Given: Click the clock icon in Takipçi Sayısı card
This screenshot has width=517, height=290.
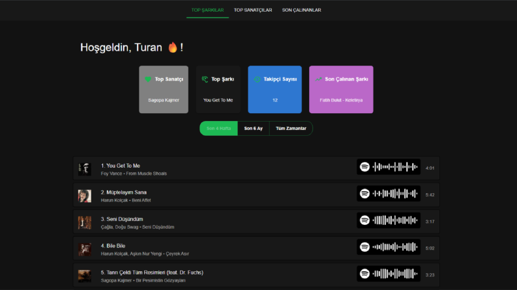Looking at the screenshot, I should point(257,79).
